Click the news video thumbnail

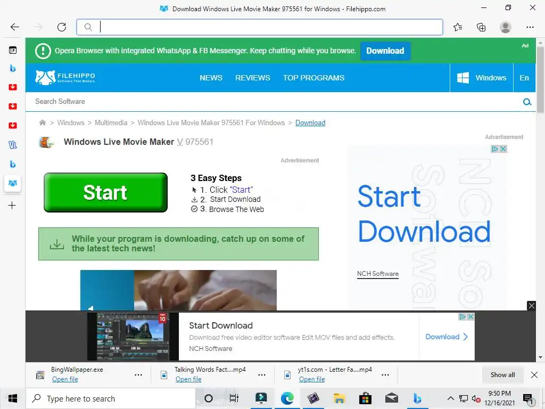(178, 290)
